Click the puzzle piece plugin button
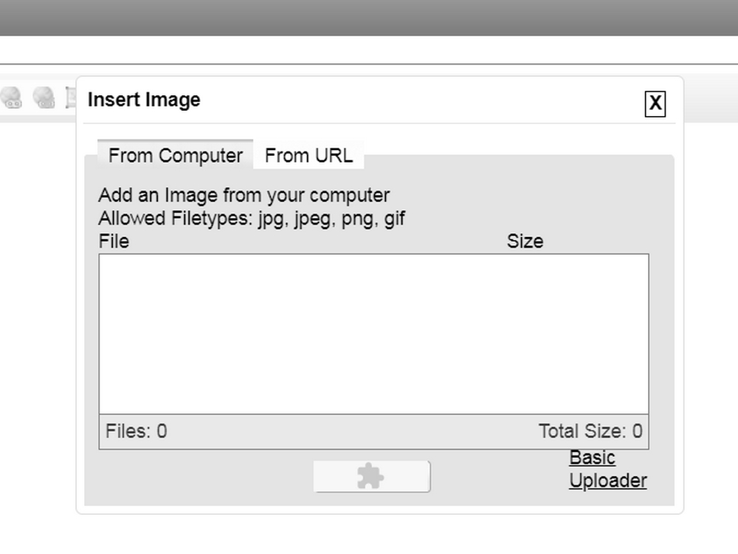738x554 pixels. (x=372, y=476)
